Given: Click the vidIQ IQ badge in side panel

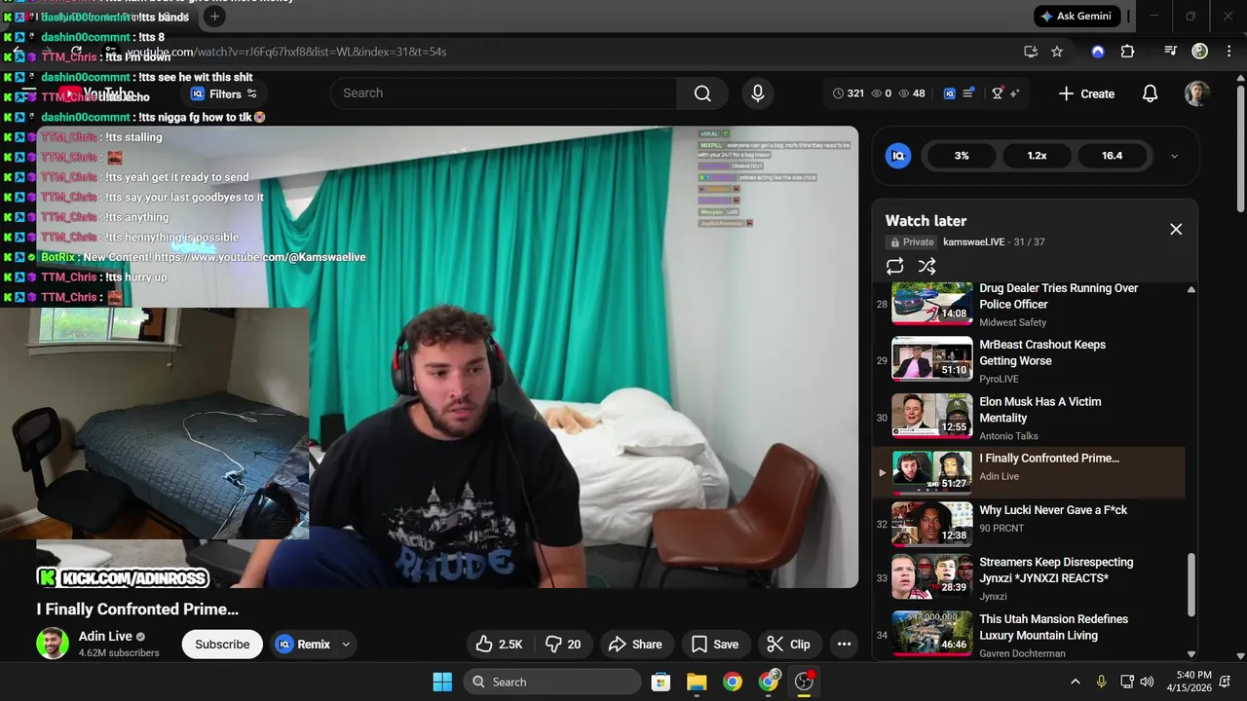Looking at the screenshot, I should coord(897,156).
